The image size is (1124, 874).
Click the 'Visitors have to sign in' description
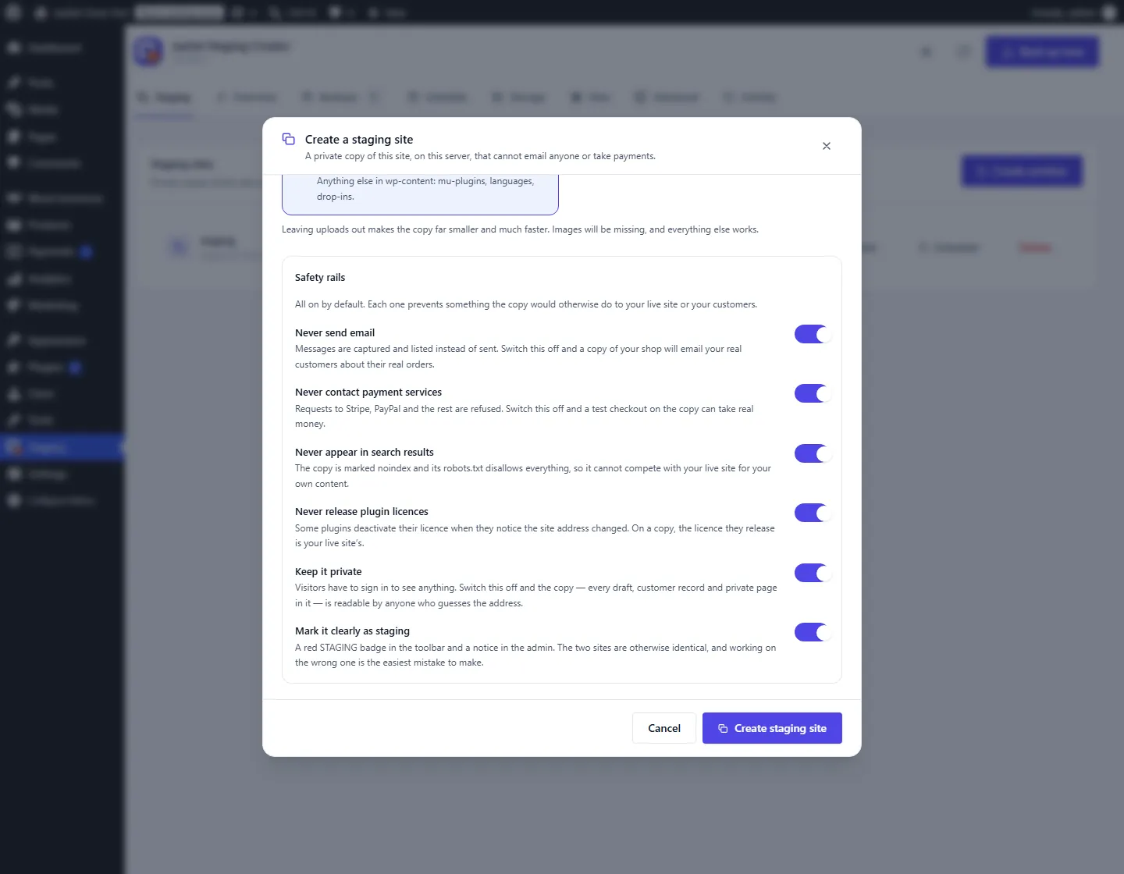pyautogui.click(x=536, y=595)
